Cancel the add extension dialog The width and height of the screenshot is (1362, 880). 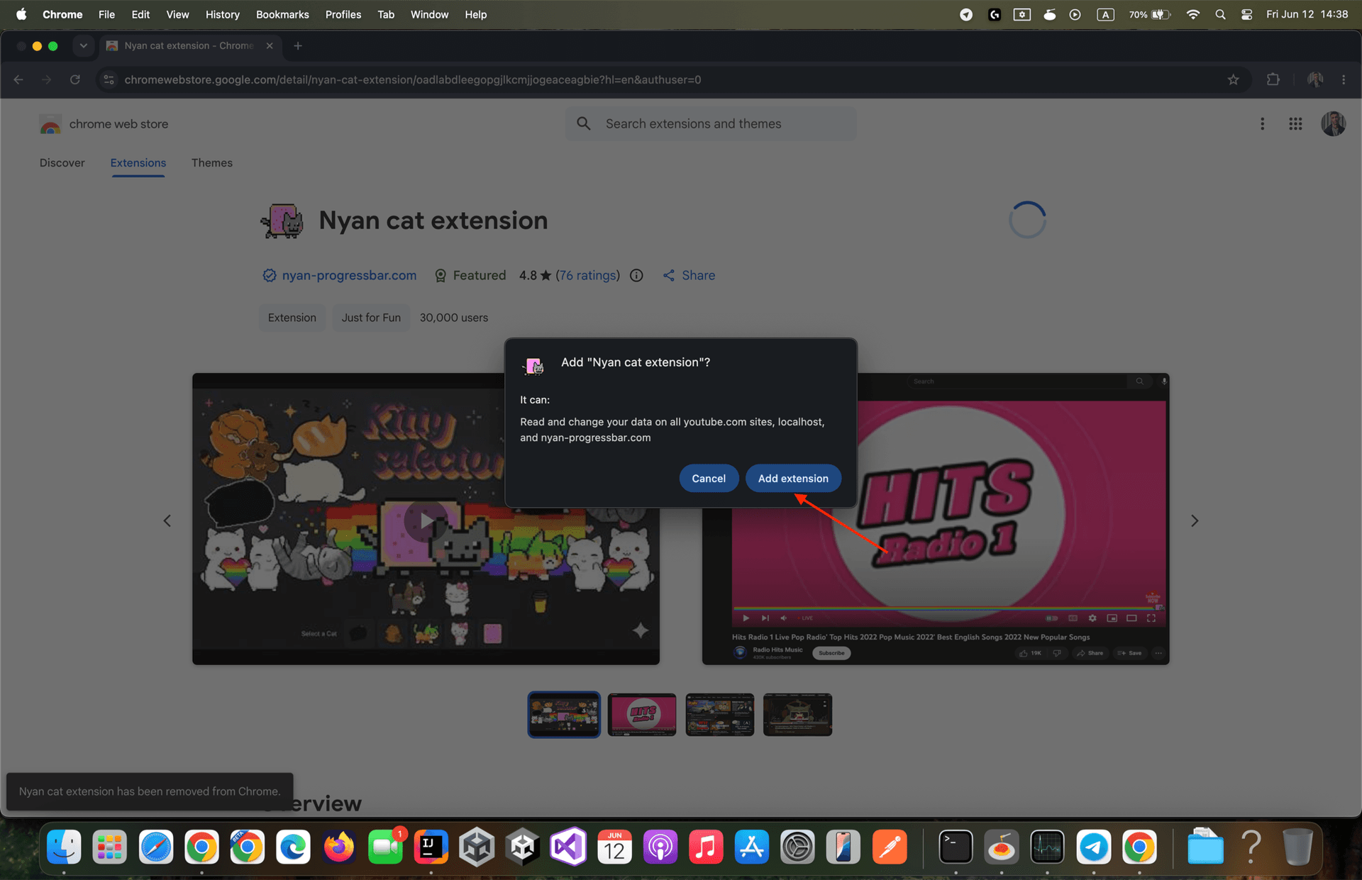point(709,479)
